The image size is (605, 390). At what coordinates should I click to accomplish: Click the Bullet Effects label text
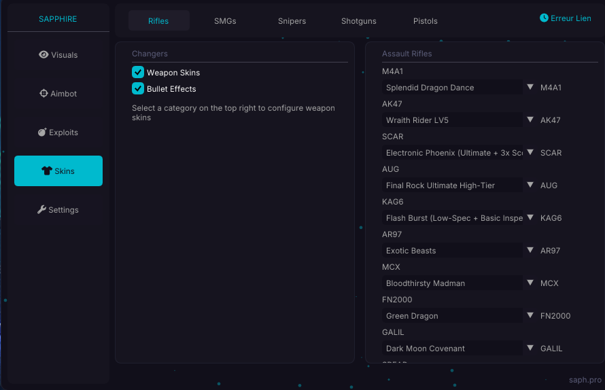pos(171,89)
